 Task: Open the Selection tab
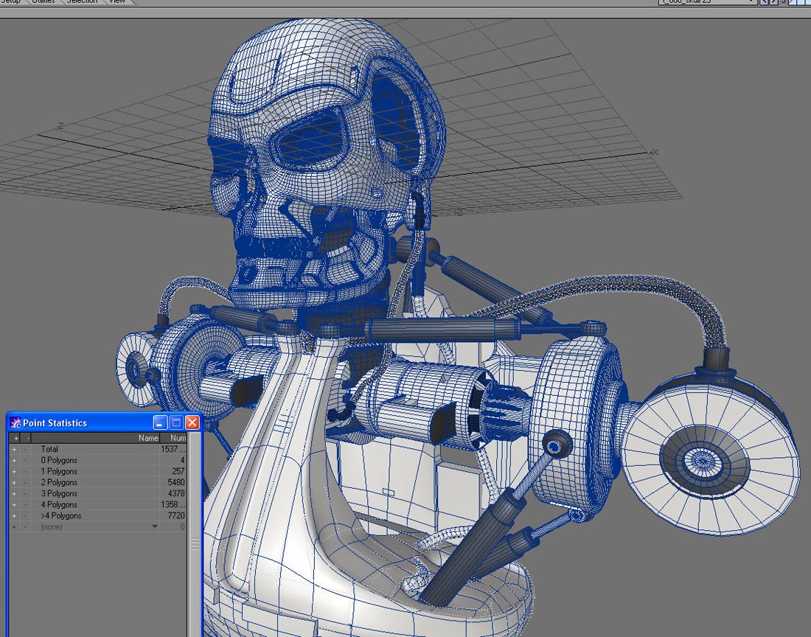point(81,2)
